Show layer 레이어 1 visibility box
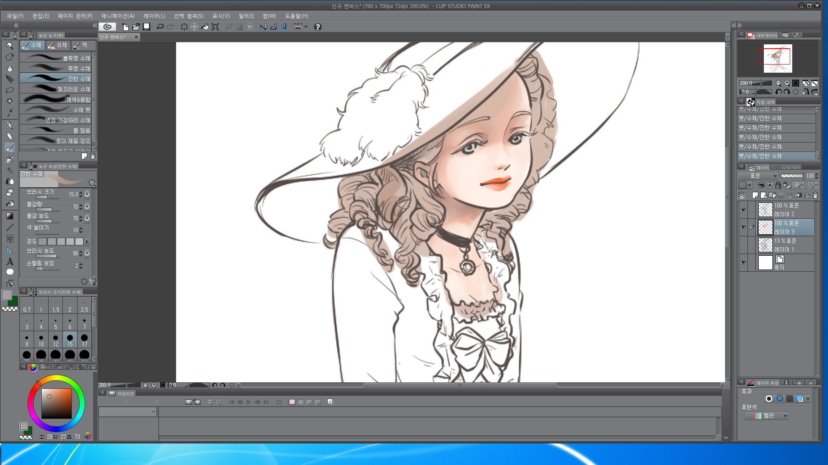 click(x=743, y=245)
